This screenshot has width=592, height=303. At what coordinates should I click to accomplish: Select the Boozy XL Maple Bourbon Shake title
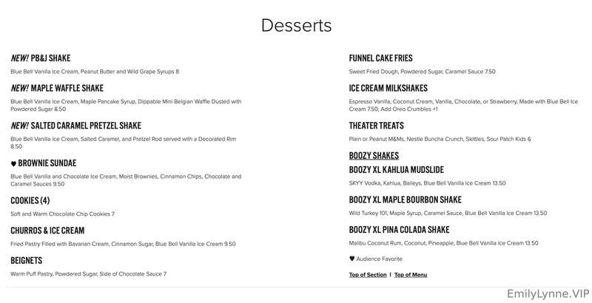pyautogui.click(x=405, y=200)
